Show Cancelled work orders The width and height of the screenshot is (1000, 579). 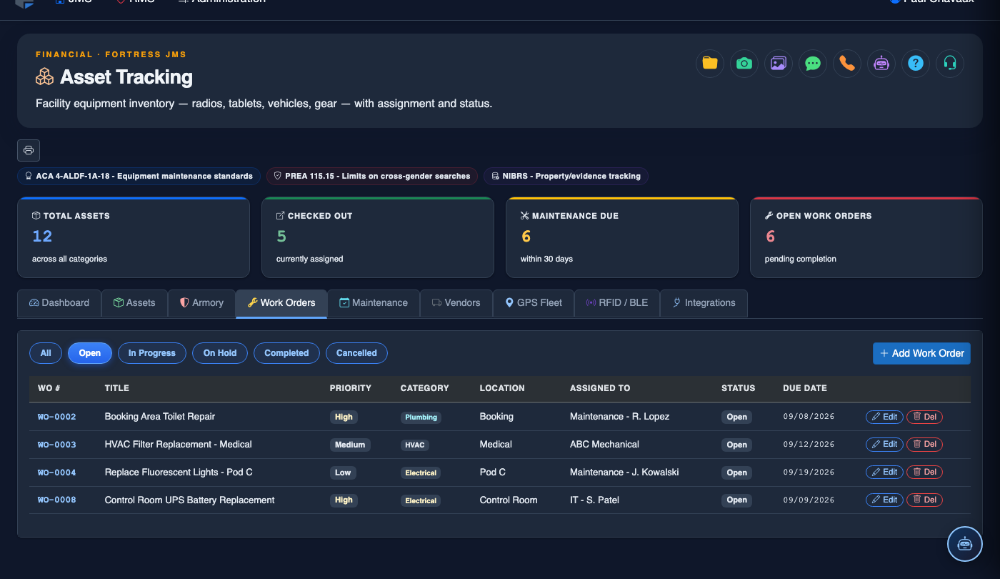(x=356, y=353)
